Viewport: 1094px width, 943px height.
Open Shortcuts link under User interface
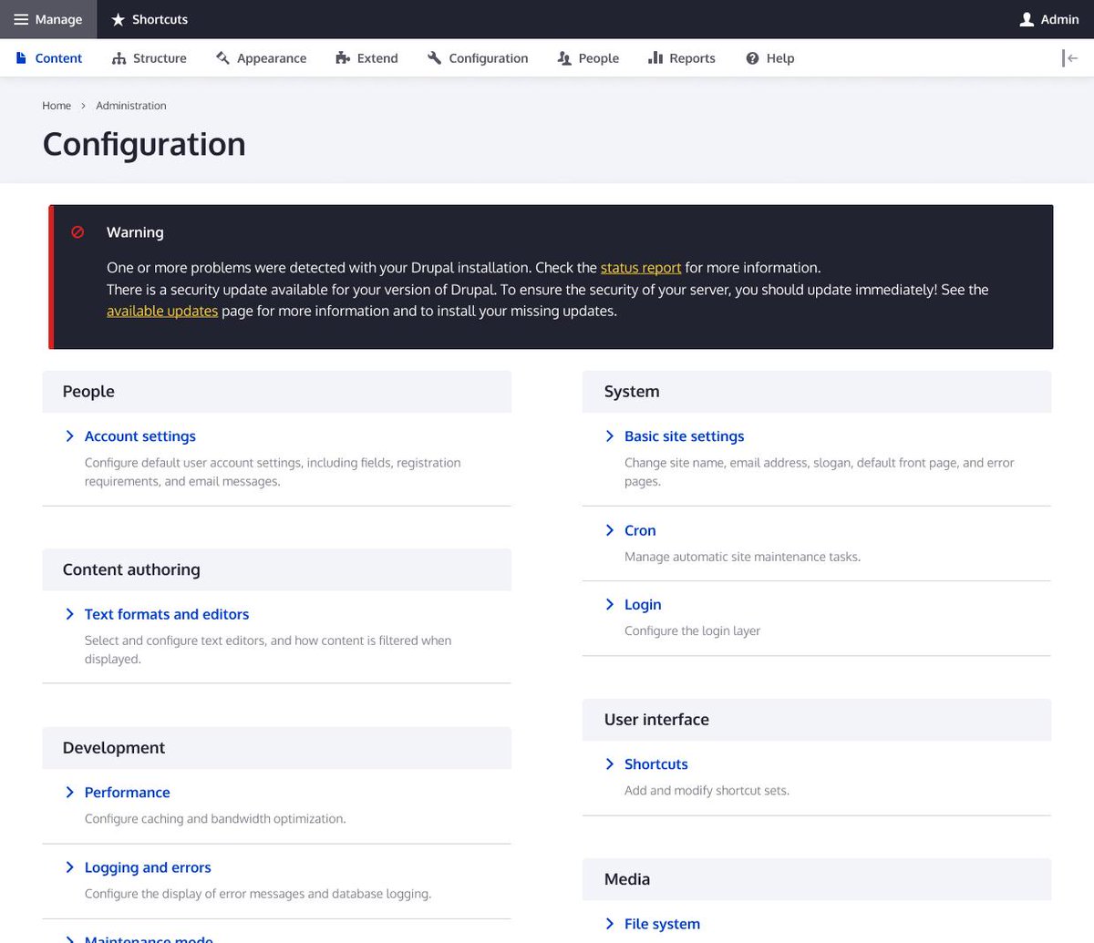click(656, 764)
